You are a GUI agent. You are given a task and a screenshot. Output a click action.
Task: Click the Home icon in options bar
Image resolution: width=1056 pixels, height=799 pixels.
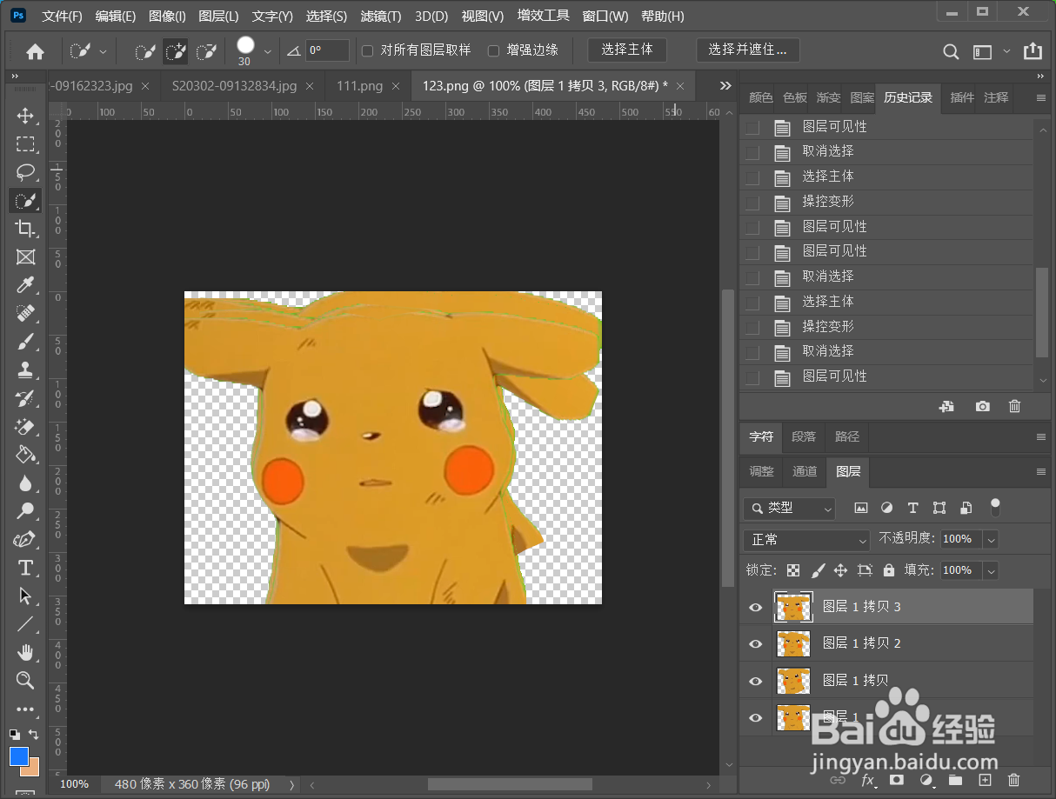(36, 51)
